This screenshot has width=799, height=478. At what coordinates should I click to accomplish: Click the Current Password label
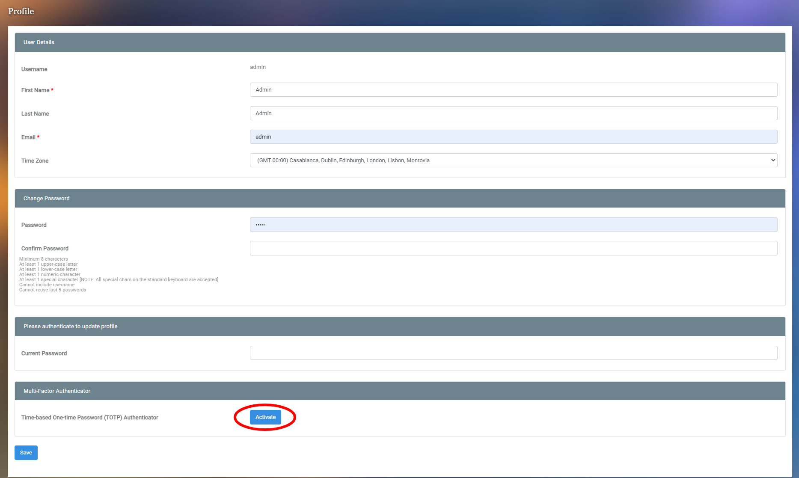point(44,353)
